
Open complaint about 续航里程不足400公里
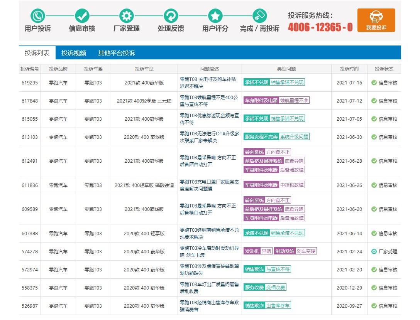tap(209, 101)
